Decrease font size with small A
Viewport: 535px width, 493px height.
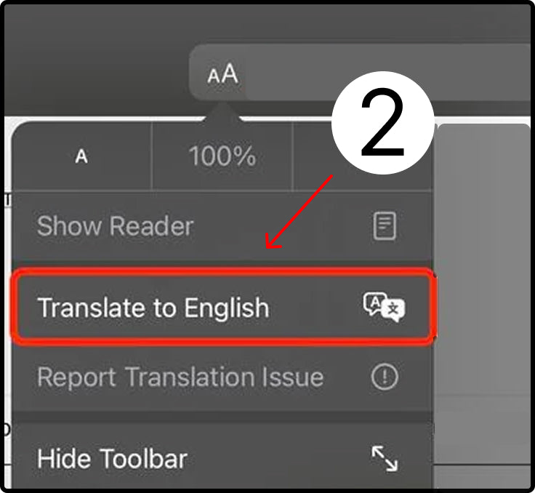[x=81, y=156]
